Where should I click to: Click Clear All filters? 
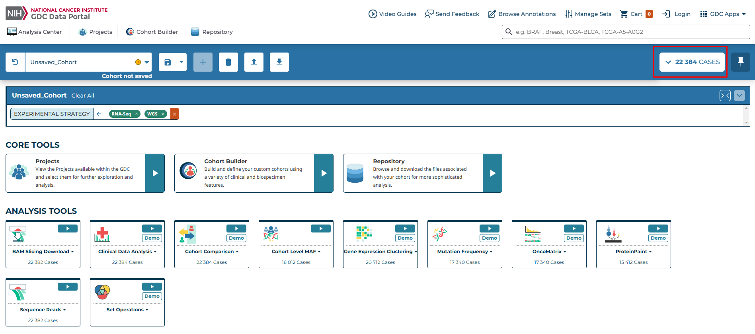[x=83, y=96]
